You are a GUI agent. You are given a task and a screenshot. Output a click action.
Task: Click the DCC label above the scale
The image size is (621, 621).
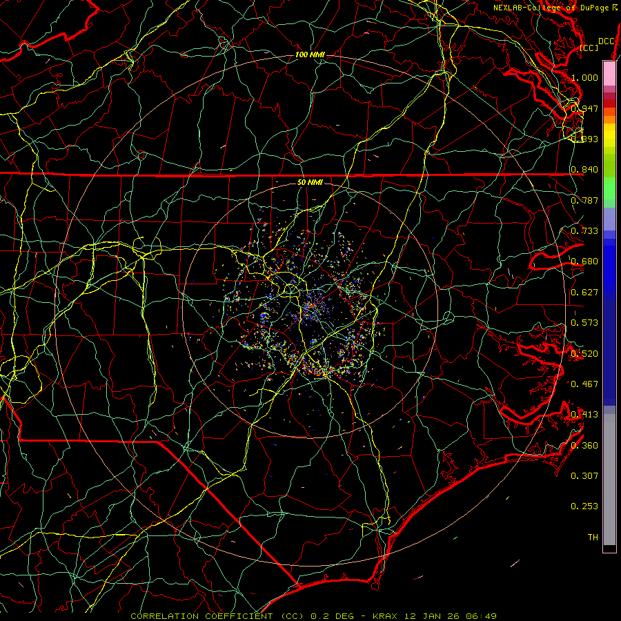(606, 41)
